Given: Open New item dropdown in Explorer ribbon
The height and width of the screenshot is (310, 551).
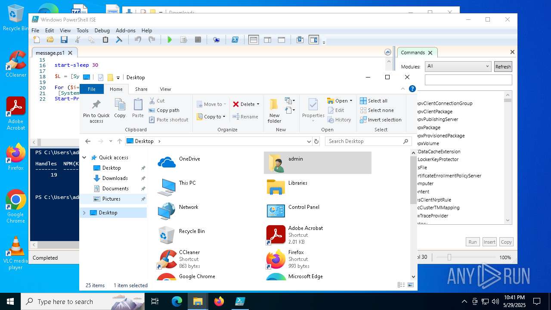Looking at the screenshot, I should 290,101.
